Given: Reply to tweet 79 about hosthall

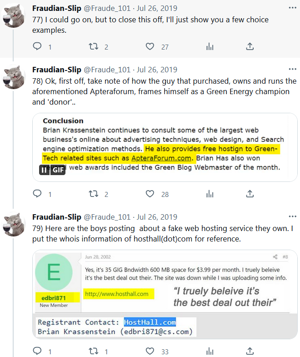Looking at the screenshot, I should [38, 351].
